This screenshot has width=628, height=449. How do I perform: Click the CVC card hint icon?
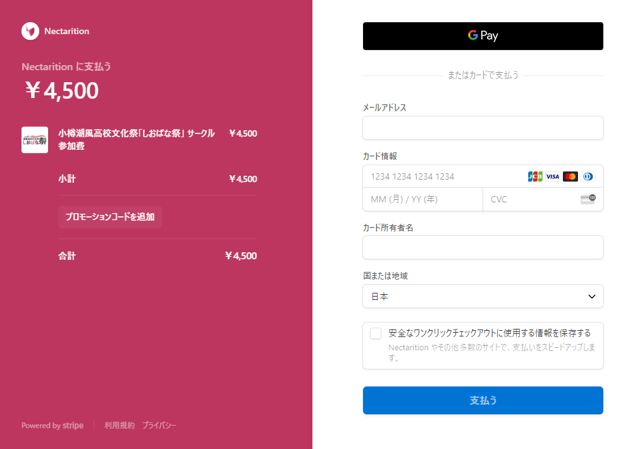[588, 199]
